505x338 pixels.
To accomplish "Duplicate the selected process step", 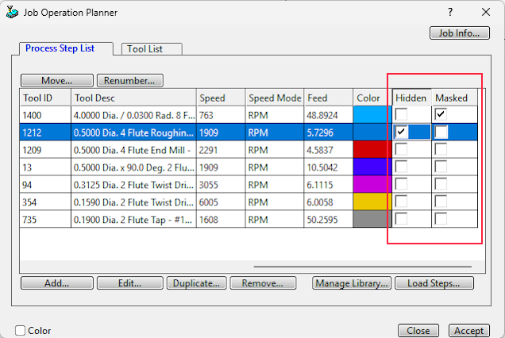I will pos(196,283).
